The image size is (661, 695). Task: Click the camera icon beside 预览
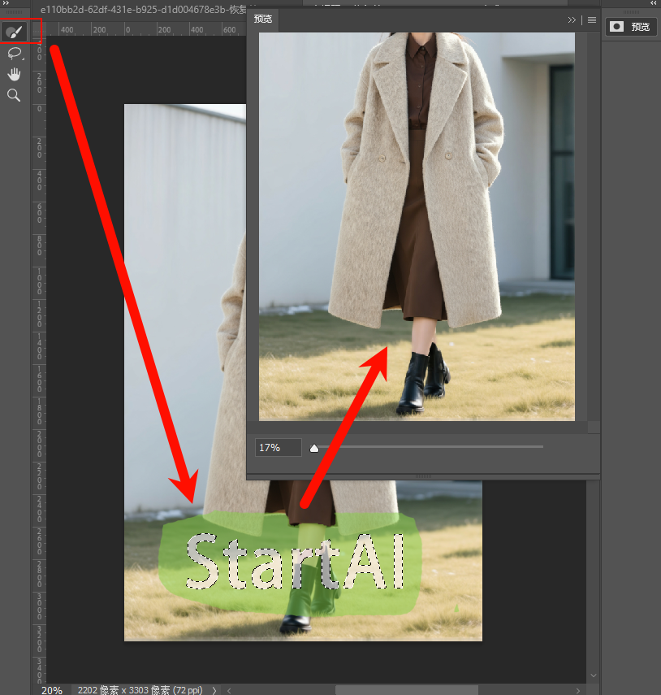[617, 27]
